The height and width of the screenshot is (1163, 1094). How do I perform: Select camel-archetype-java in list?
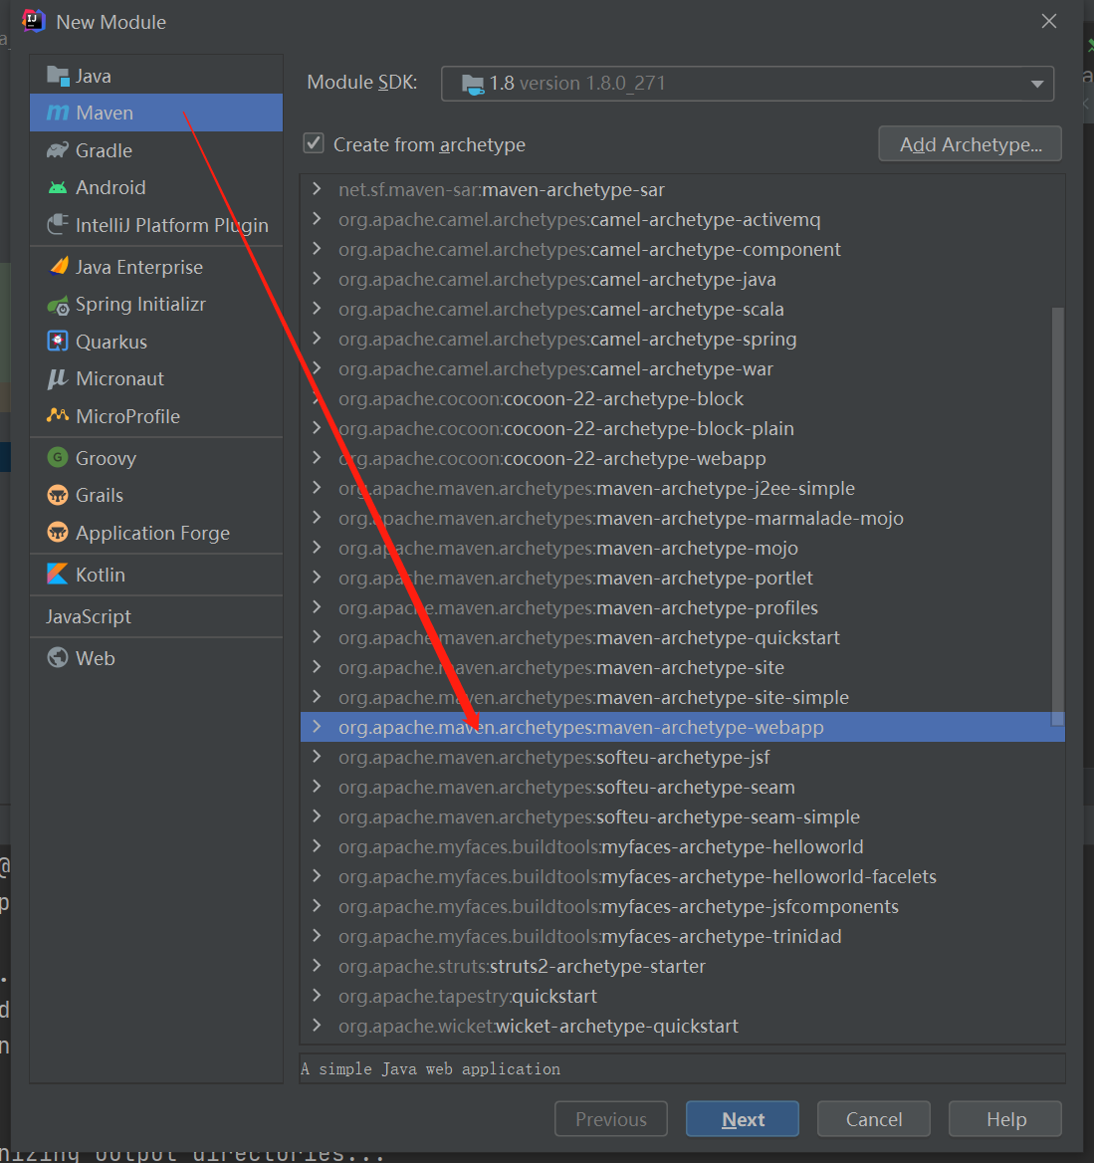pyautogui.click(x=682, y=279)
